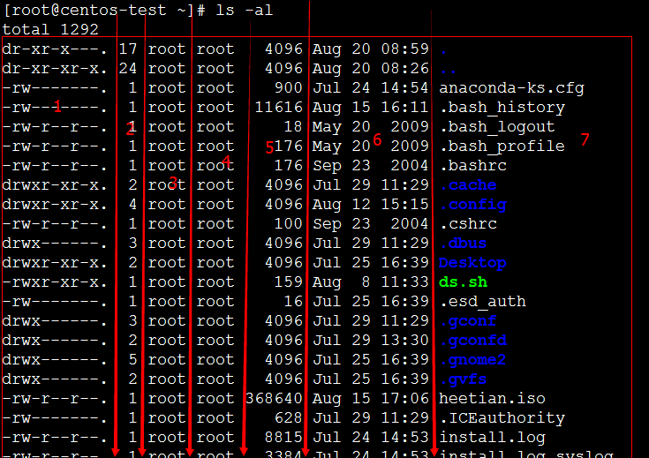Click the "total 1292" summary line
649x458 pixels.
[x=50, y=30]
